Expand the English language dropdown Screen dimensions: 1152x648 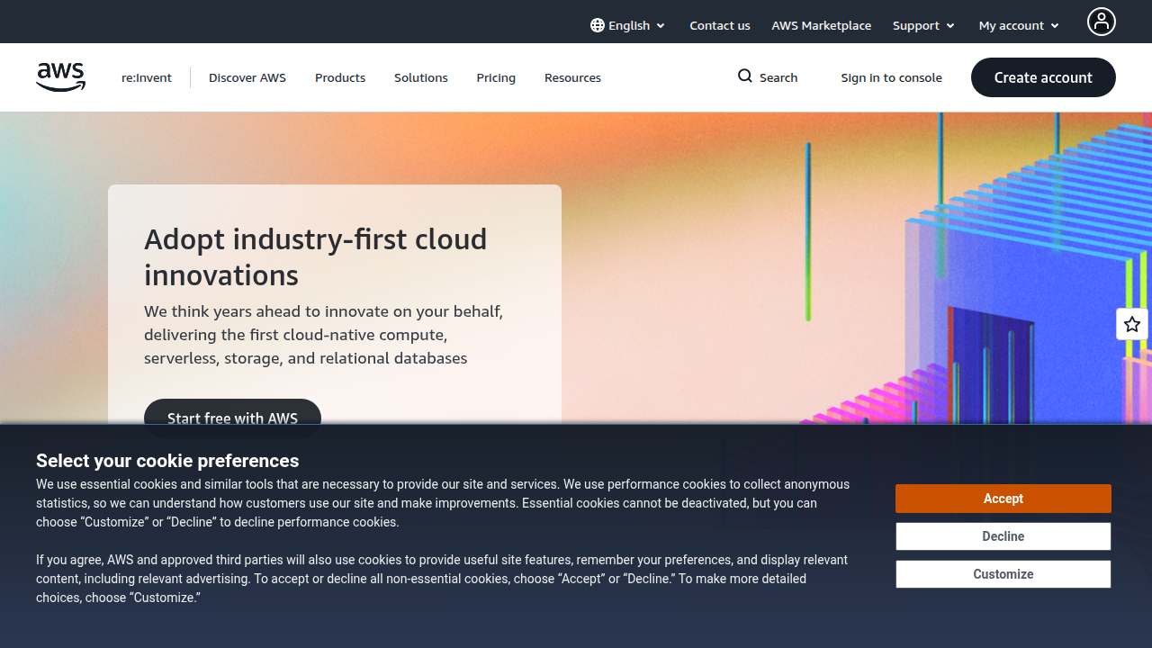point(628,25)
